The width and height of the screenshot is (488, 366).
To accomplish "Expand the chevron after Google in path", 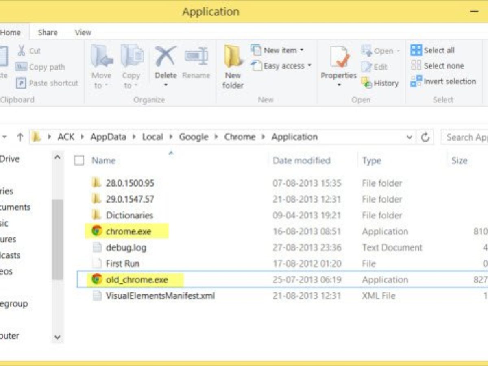I will [216, 137].
